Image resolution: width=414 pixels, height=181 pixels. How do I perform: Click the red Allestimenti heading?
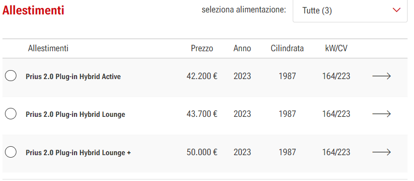pos(33,10)
